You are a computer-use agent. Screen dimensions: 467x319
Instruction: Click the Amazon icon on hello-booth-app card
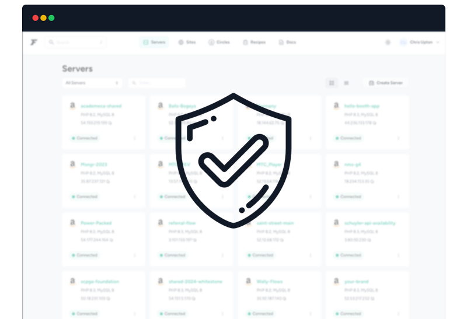(x=336, y=106)
